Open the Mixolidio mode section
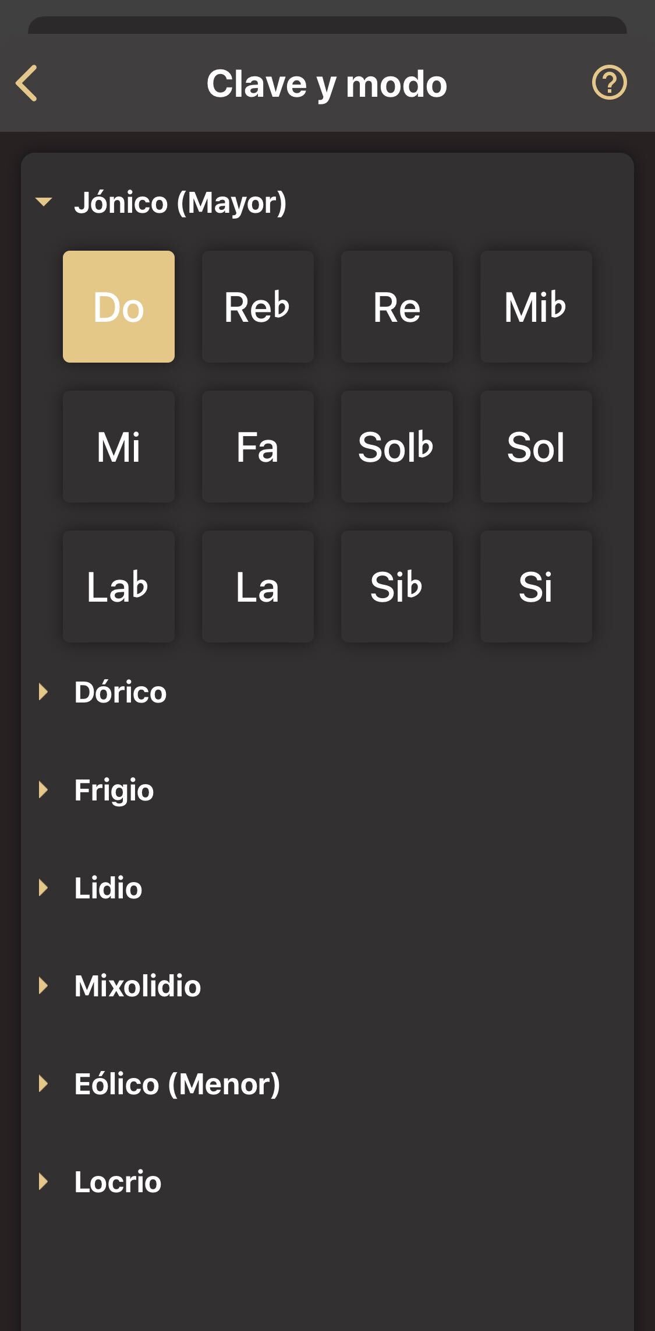The height and width of the screenshot is (1331, 655). pos(137,986)
